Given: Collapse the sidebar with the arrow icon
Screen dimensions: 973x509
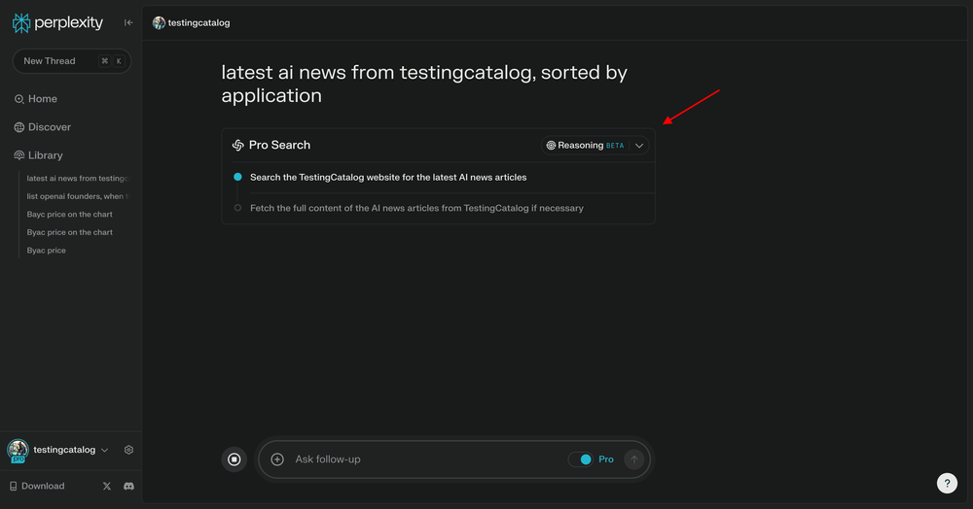Looking at the screenshot, I should [x=128, y=22].
